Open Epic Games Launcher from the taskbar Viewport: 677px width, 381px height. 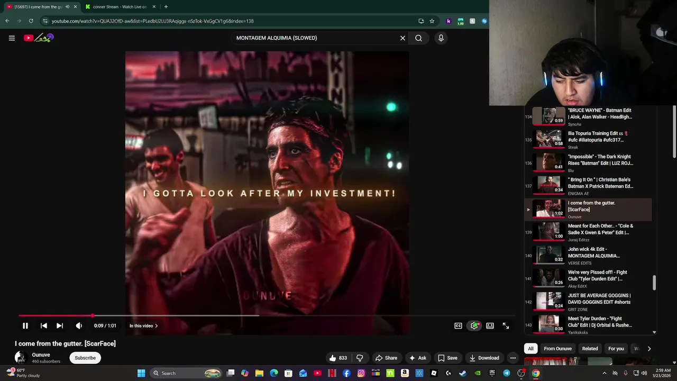click(x=492, y=373)
